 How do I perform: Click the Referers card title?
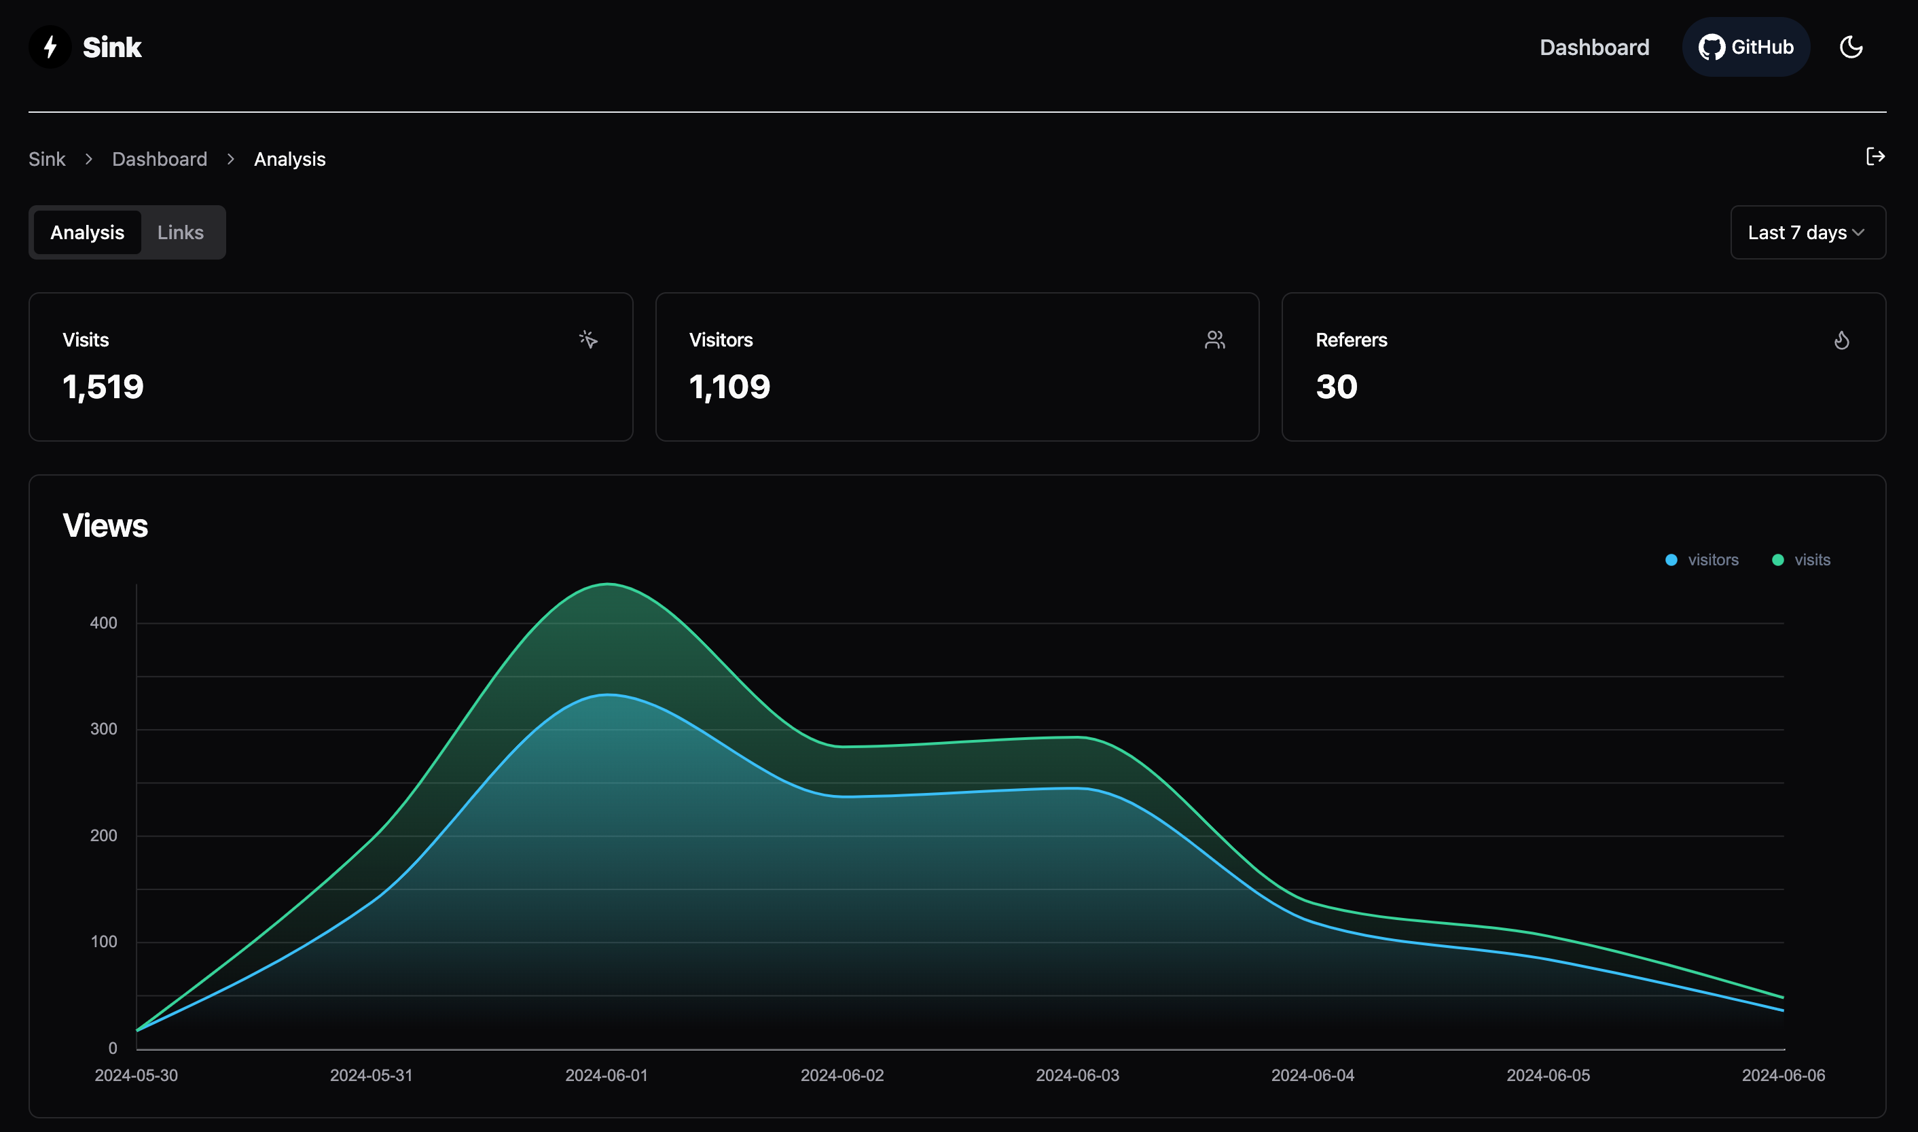tap(1351, 340)
